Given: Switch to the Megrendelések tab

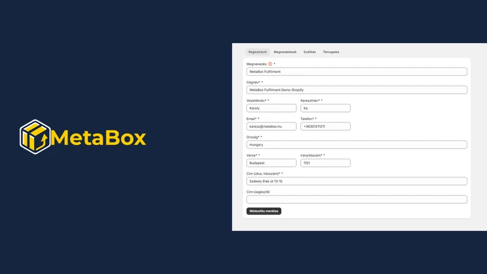Looking at the screenshot, I should [285, 52].
